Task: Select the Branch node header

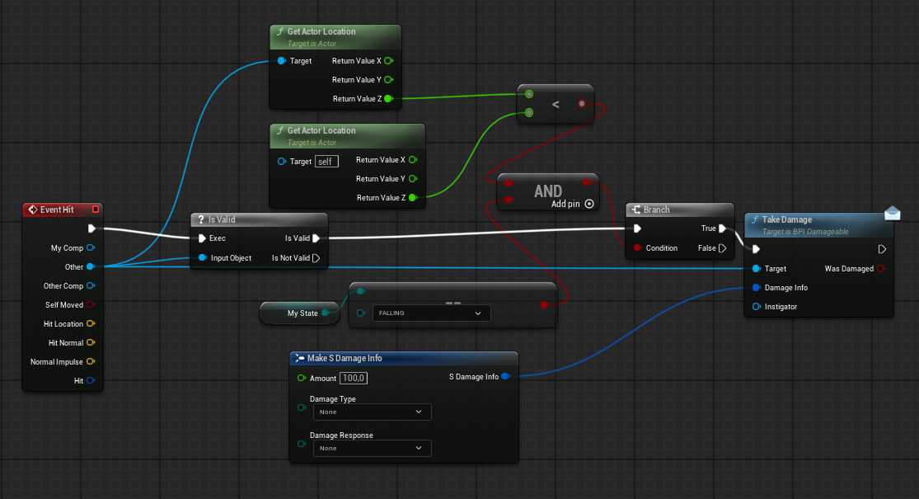Action: coord(680,209)
